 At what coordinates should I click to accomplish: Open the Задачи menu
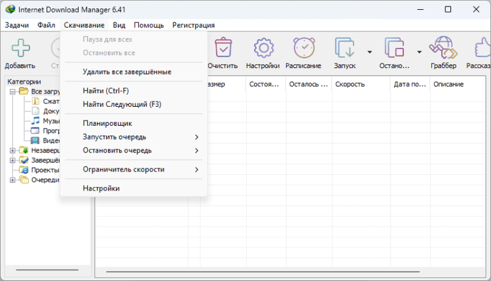pos(16,25)
